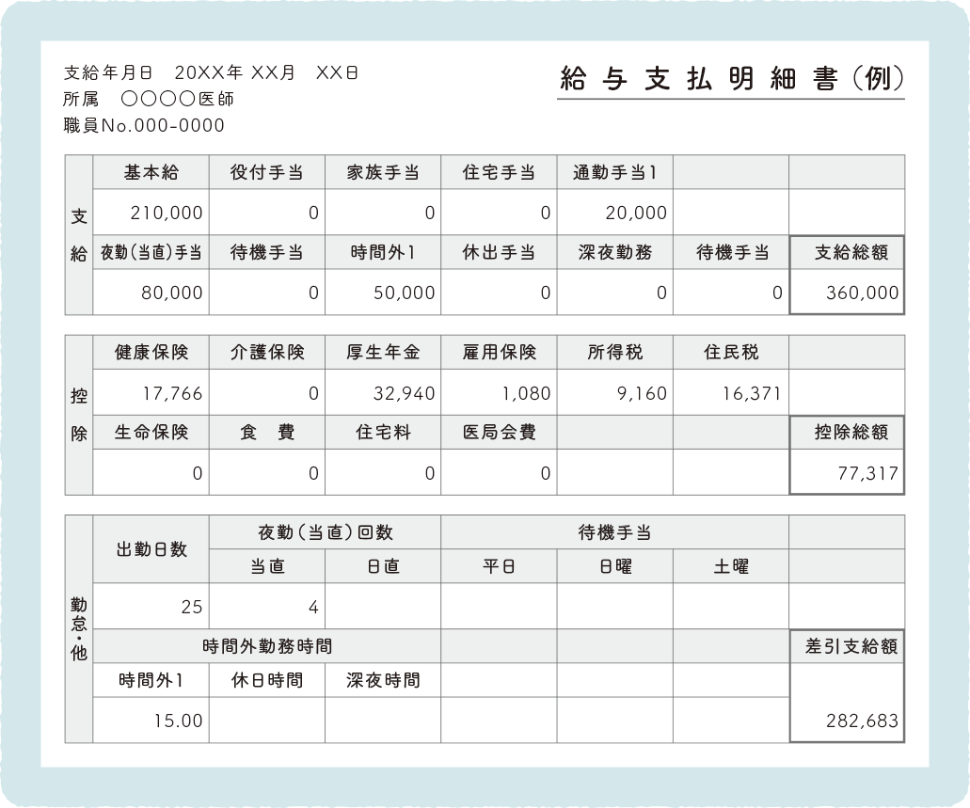This screenshot has height=808, width=970.
Task: Click the "厚生年金" header cell
Action: tap(383, 353)
